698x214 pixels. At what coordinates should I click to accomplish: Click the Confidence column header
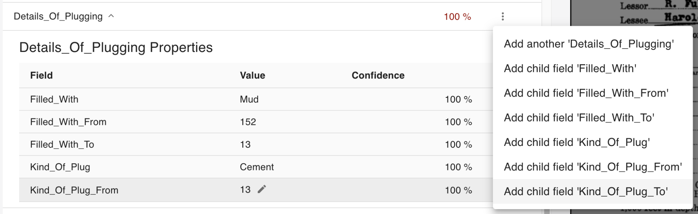[378, 75]
